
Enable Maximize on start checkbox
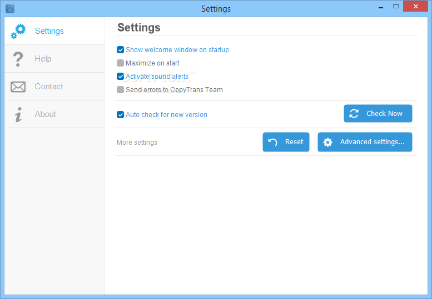[120, 63]
